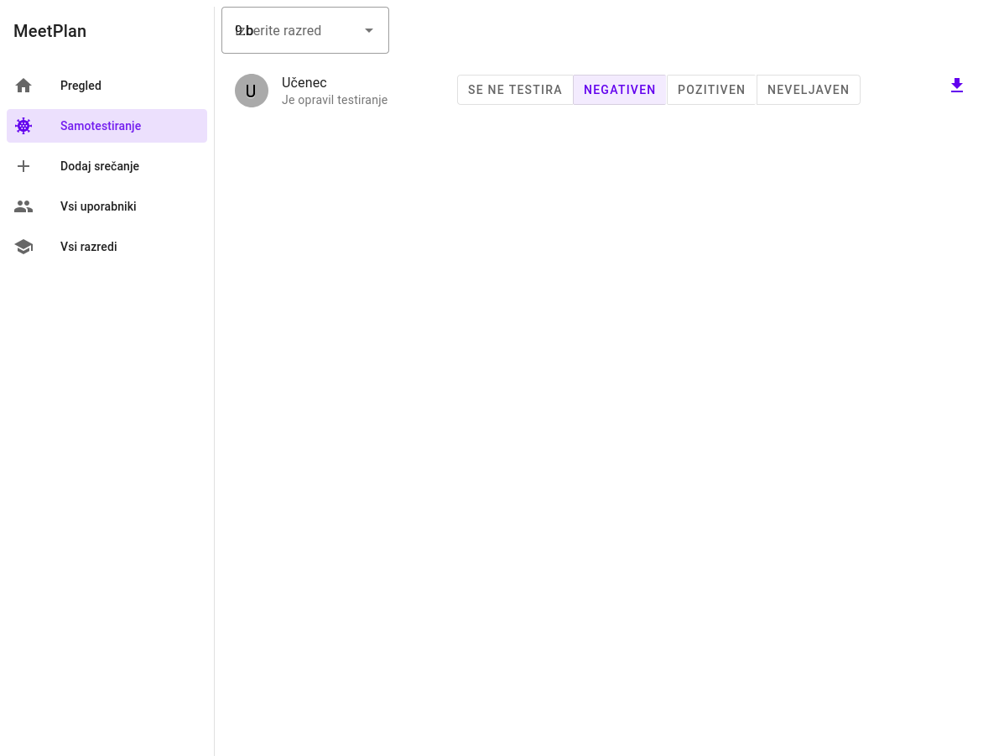Screen dimensions: 1004x756
Task: Click the Učenec avatar circle with letter U
Action: (251, 91)
